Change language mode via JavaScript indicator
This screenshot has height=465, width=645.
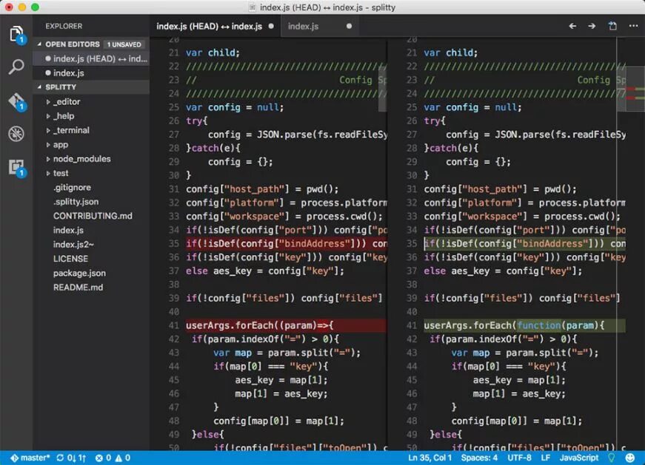[x=579, y=458]
